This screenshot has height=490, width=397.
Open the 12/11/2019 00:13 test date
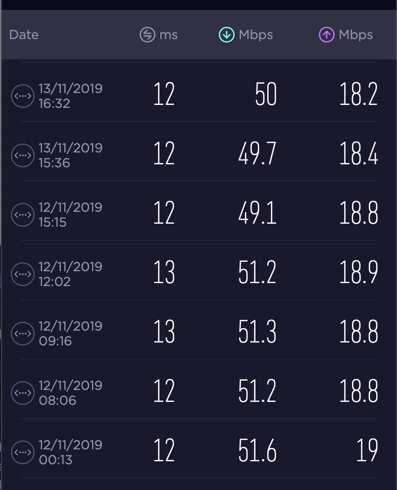click(70, 452)
